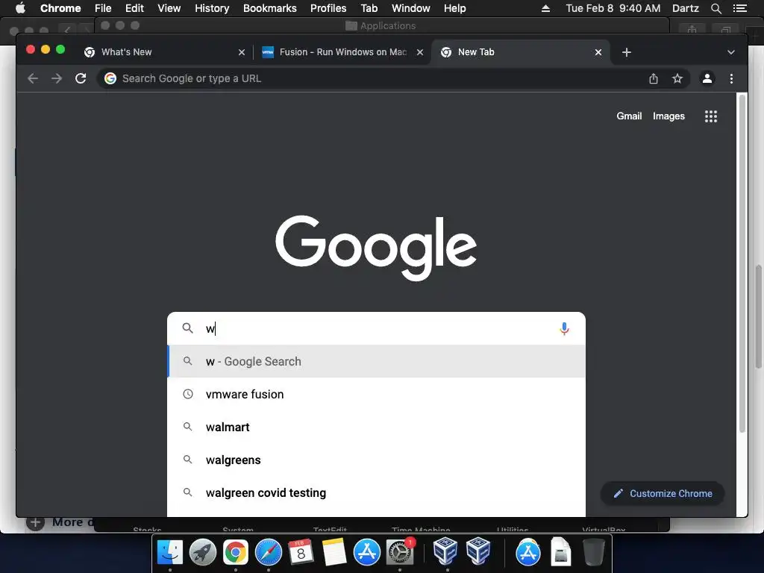Click the magnifier icon in the search box
This screenshot has width=764, height=573.
coord(187,328)
